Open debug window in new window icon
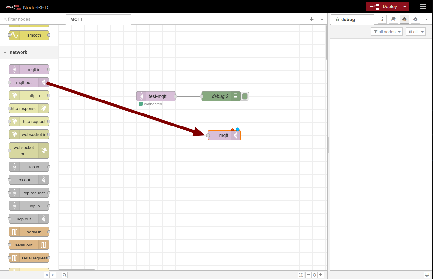This screenshot has height=279, width=433. (427, 275)
